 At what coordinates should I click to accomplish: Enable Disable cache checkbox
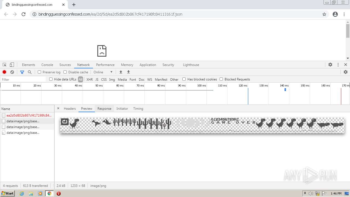[x=65, y=72]
